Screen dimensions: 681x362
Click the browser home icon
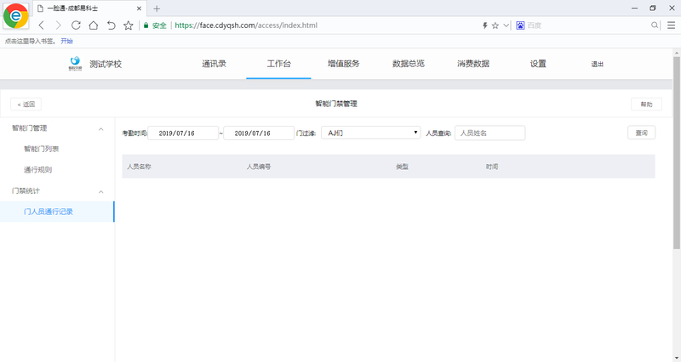(94, 25)
